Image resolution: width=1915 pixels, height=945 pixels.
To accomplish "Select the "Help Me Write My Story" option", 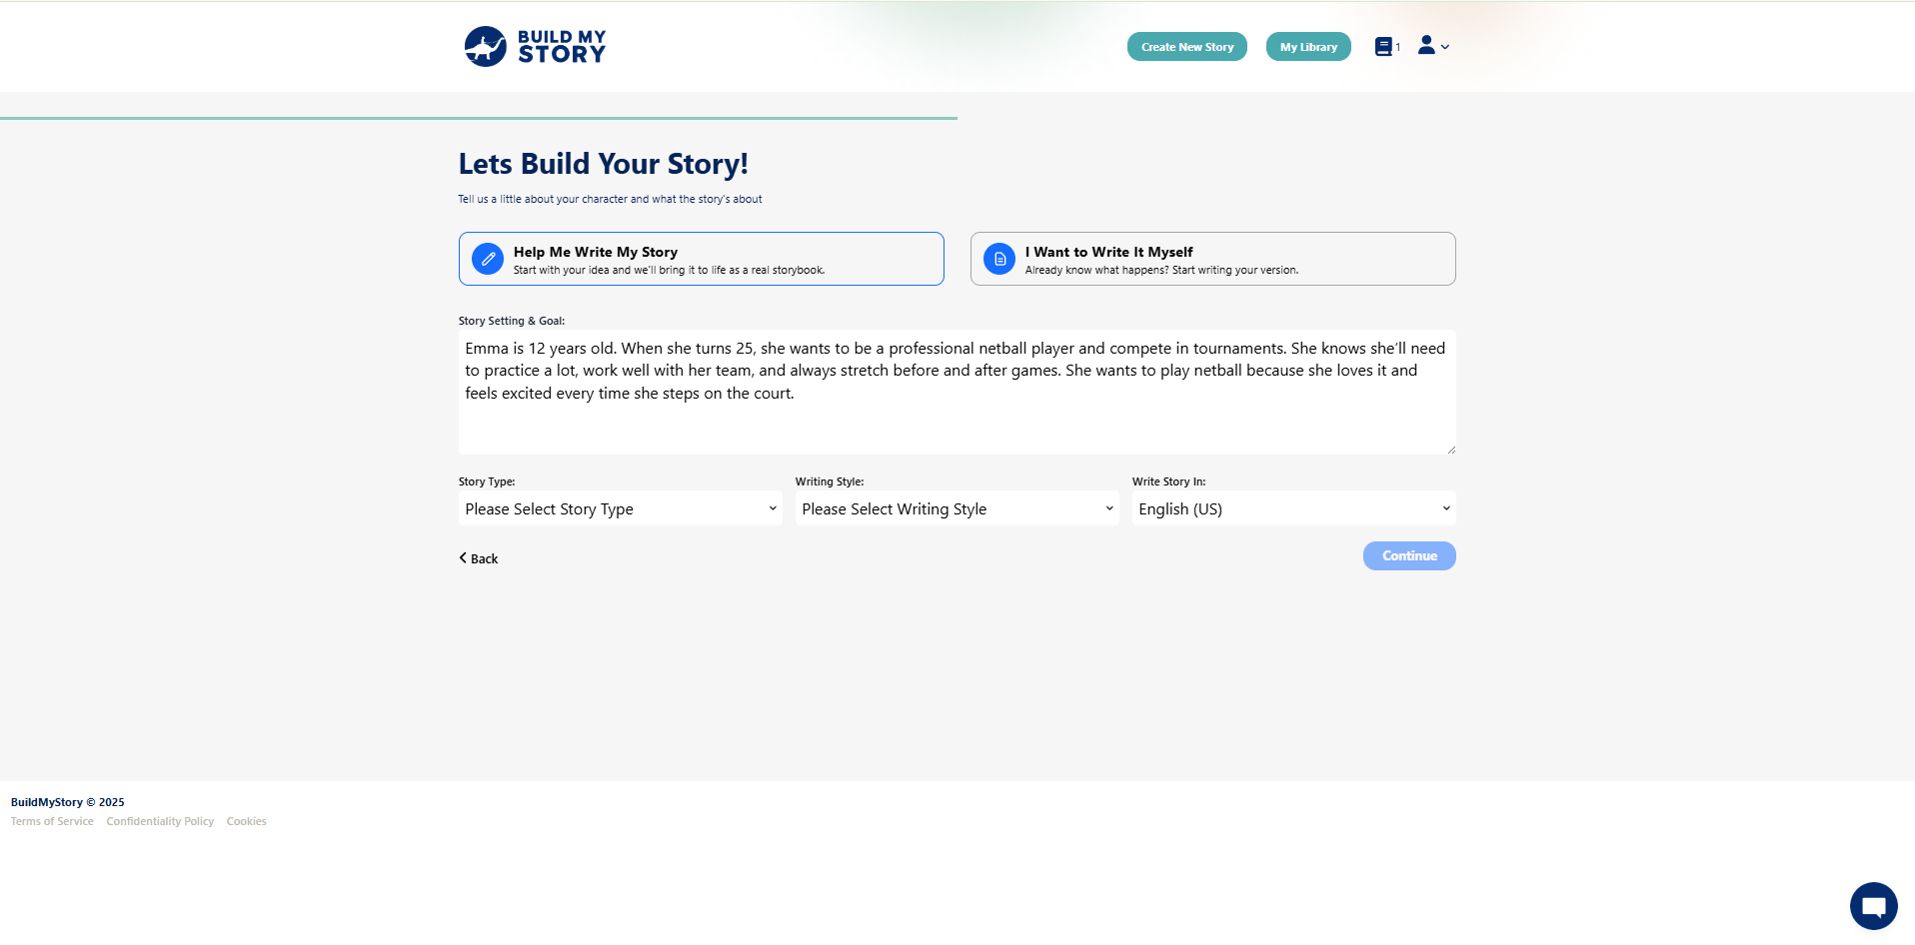I will [x=701, y=259].
